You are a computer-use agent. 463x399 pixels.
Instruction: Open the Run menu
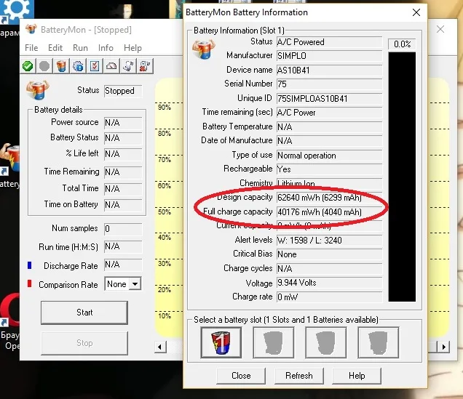tap(80, 48)
